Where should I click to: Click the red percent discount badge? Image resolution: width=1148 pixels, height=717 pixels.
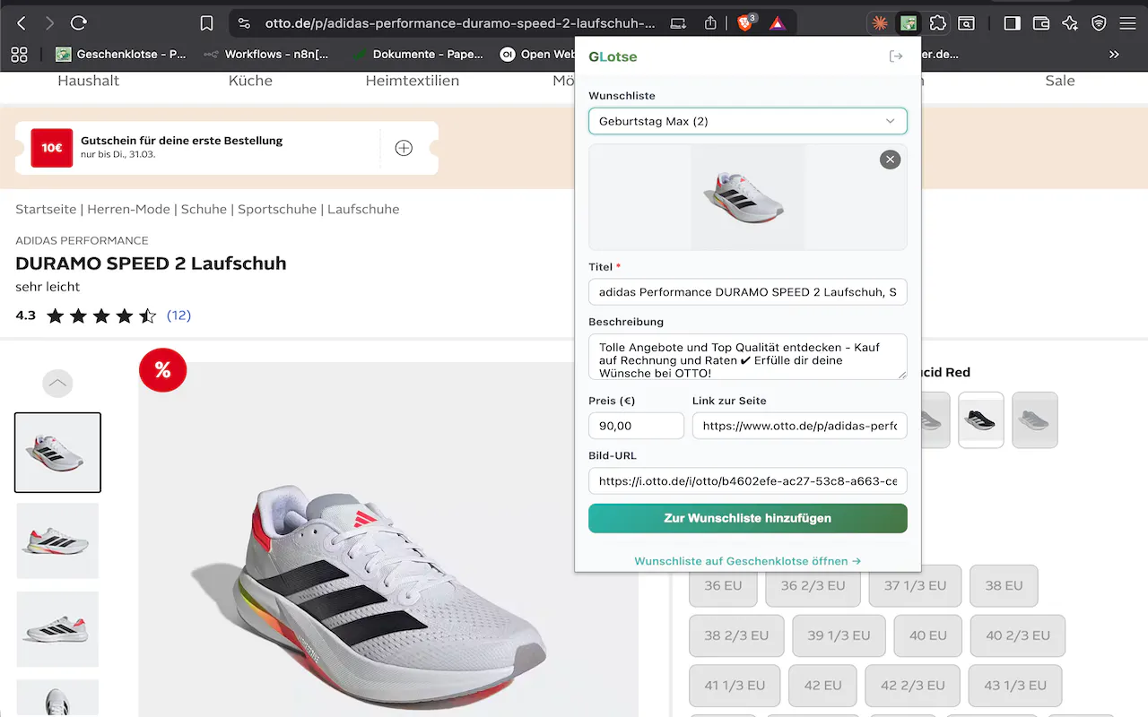[x=162, y=369]
